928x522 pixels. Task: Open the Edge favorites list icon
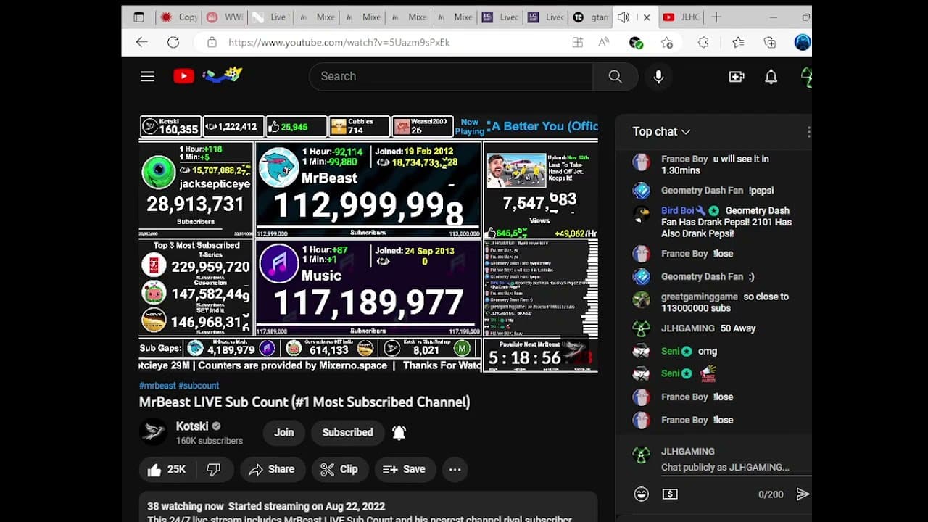click(x=738, y=42)
